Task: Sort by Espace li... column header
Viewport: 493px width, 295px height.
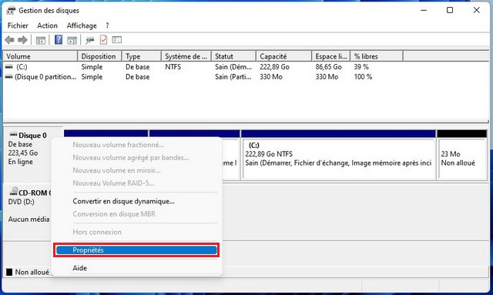Action: click(331, 56)
